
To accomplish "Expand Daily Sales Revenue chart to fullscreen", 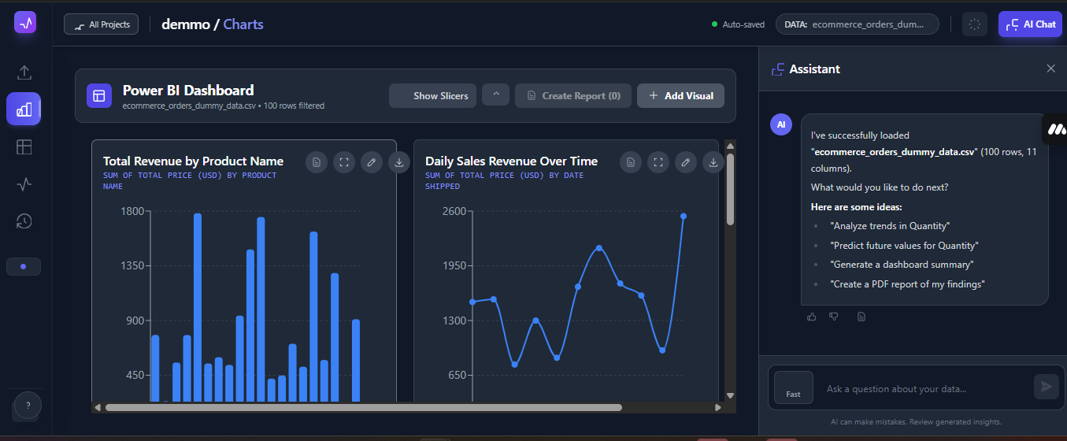I will (658, 162).
